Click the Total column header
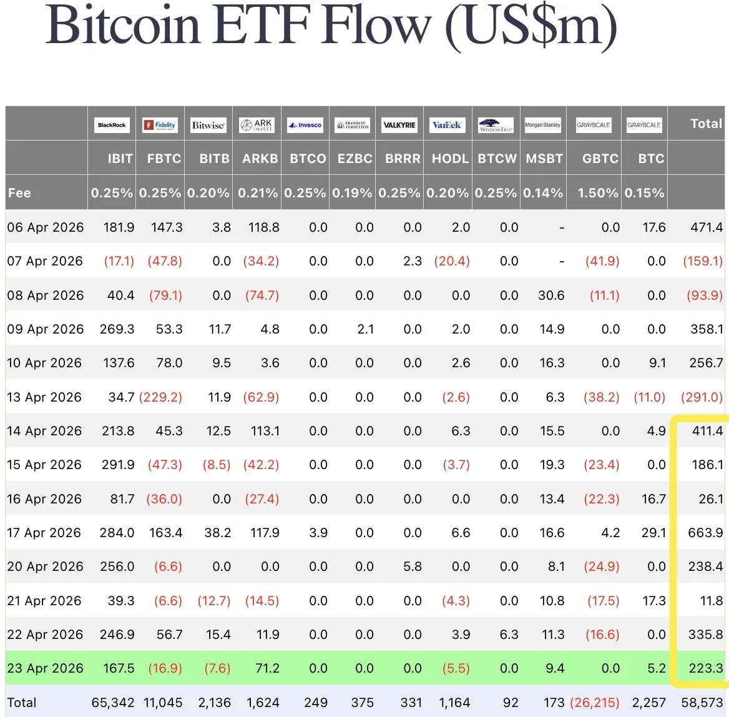The image size is (729, 717). (706, 124)
